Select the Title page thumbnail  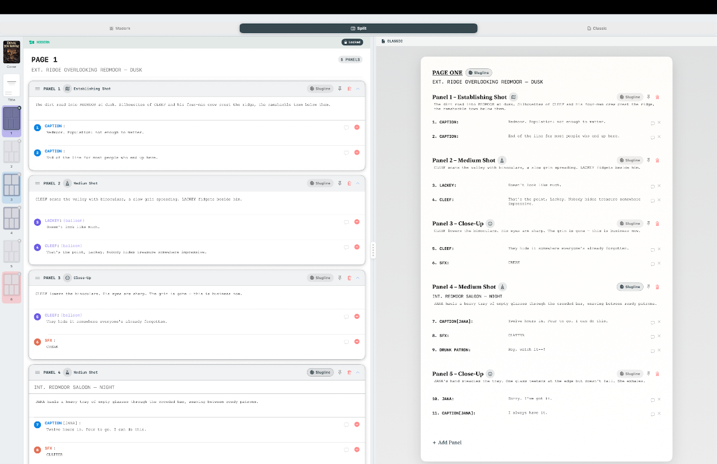(12, 85)
